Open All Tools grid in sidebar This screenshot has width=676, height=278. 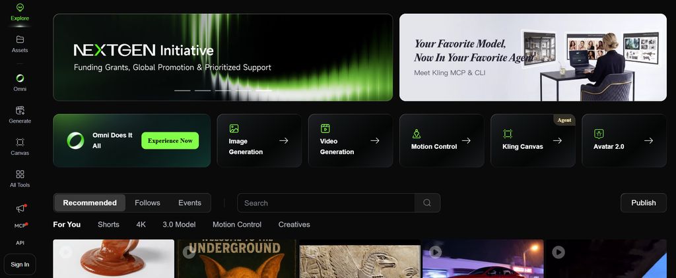20,179
